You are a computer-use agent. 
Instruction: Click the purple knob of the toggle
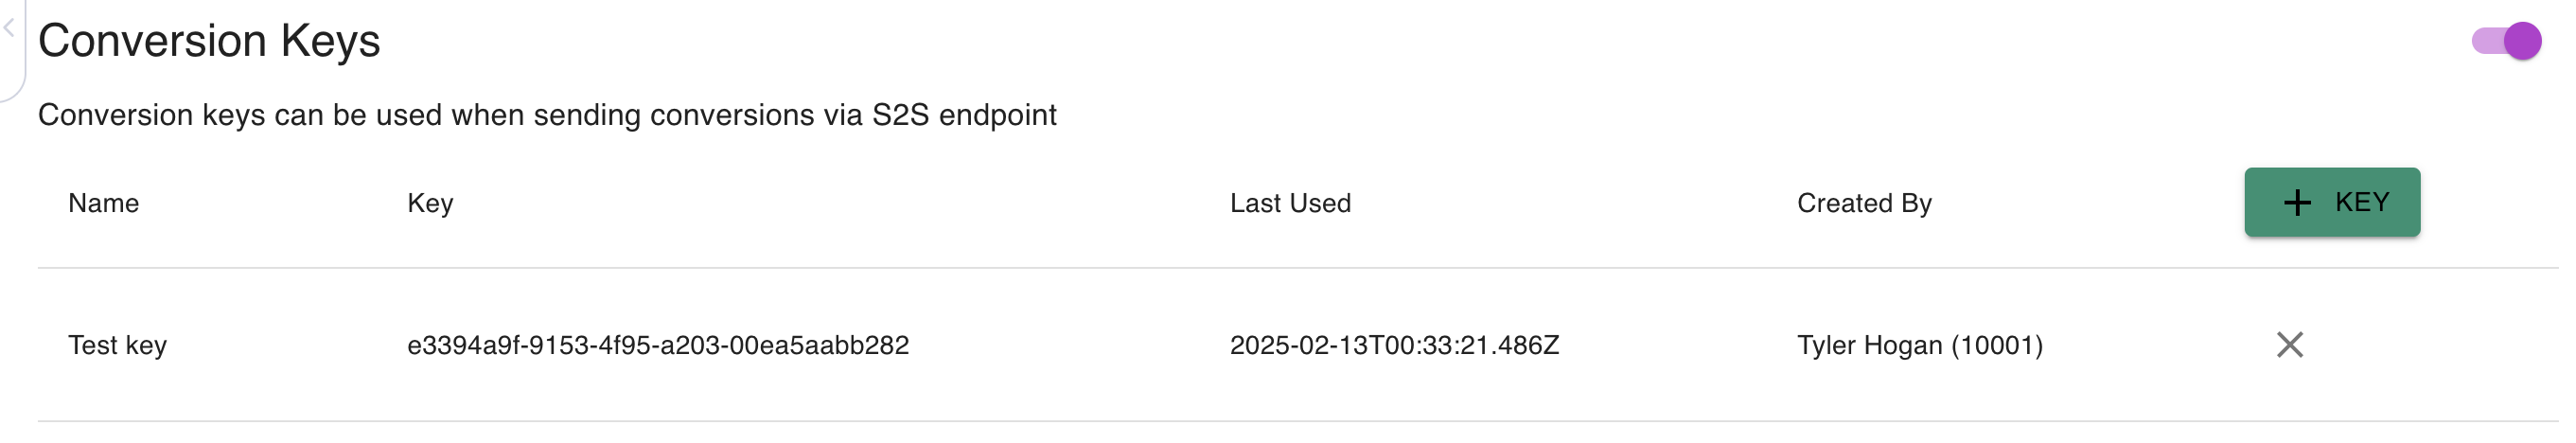[2522, 41]
